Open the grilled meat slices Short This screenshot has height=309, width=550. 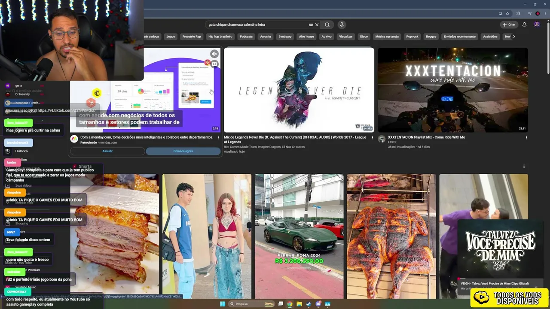coord(115,236)
